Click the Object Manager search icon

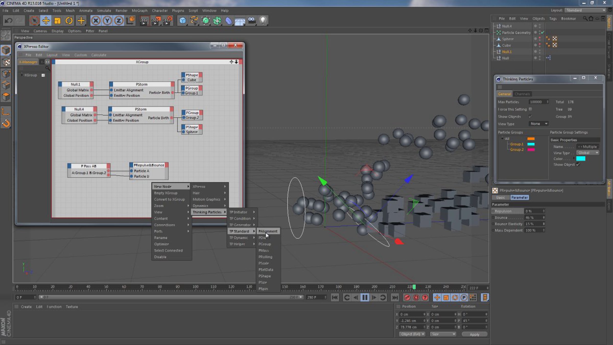(585, 18)
